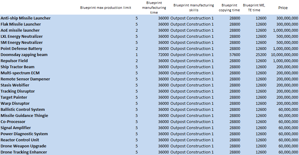Select the Flak Missile Launcher cell
299x155 pixels.
21,24
